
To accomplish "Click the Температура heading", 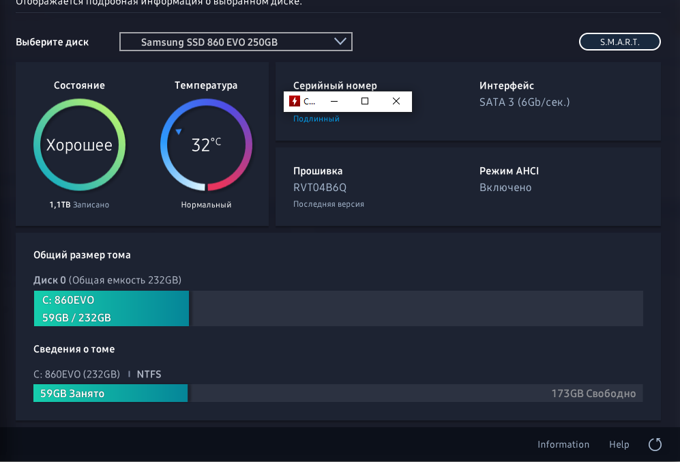I will point(206,85).
